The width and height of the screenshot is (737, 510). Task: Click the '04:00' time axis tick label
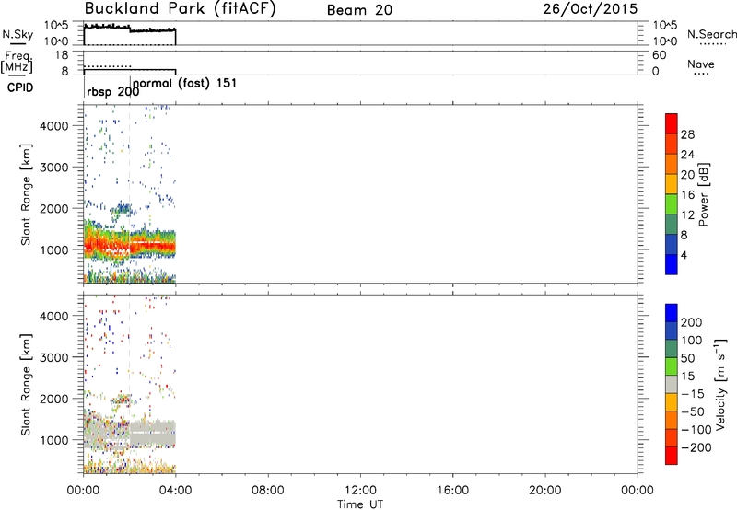point(176,491)
